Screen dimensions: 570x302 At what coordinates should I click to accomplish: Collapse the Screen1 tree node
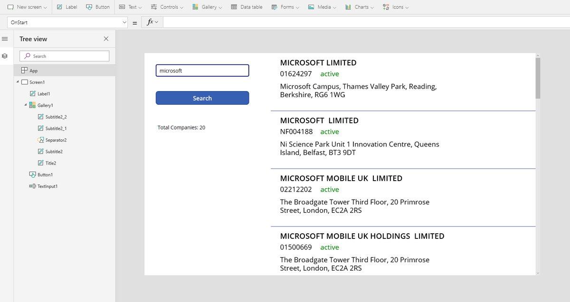(x=18, y=82)
